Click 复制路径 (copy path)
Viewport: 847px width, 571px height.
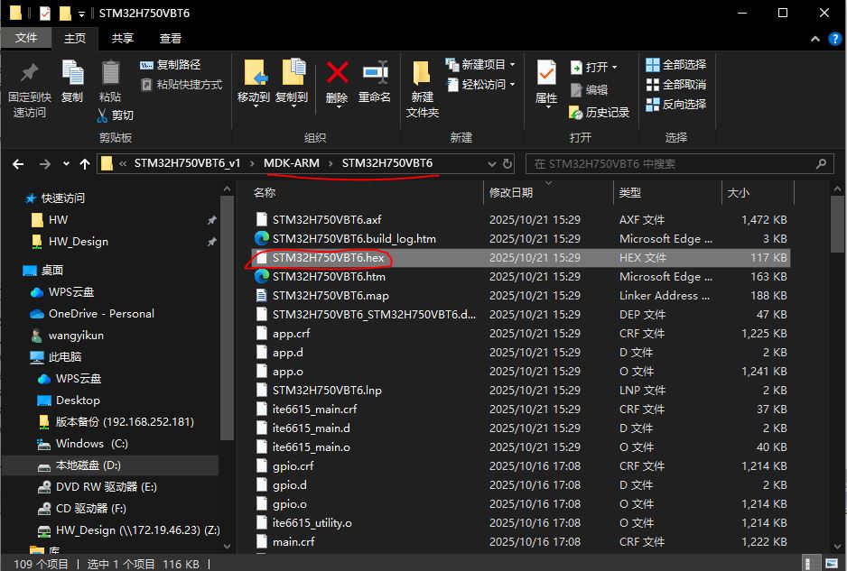170,65
